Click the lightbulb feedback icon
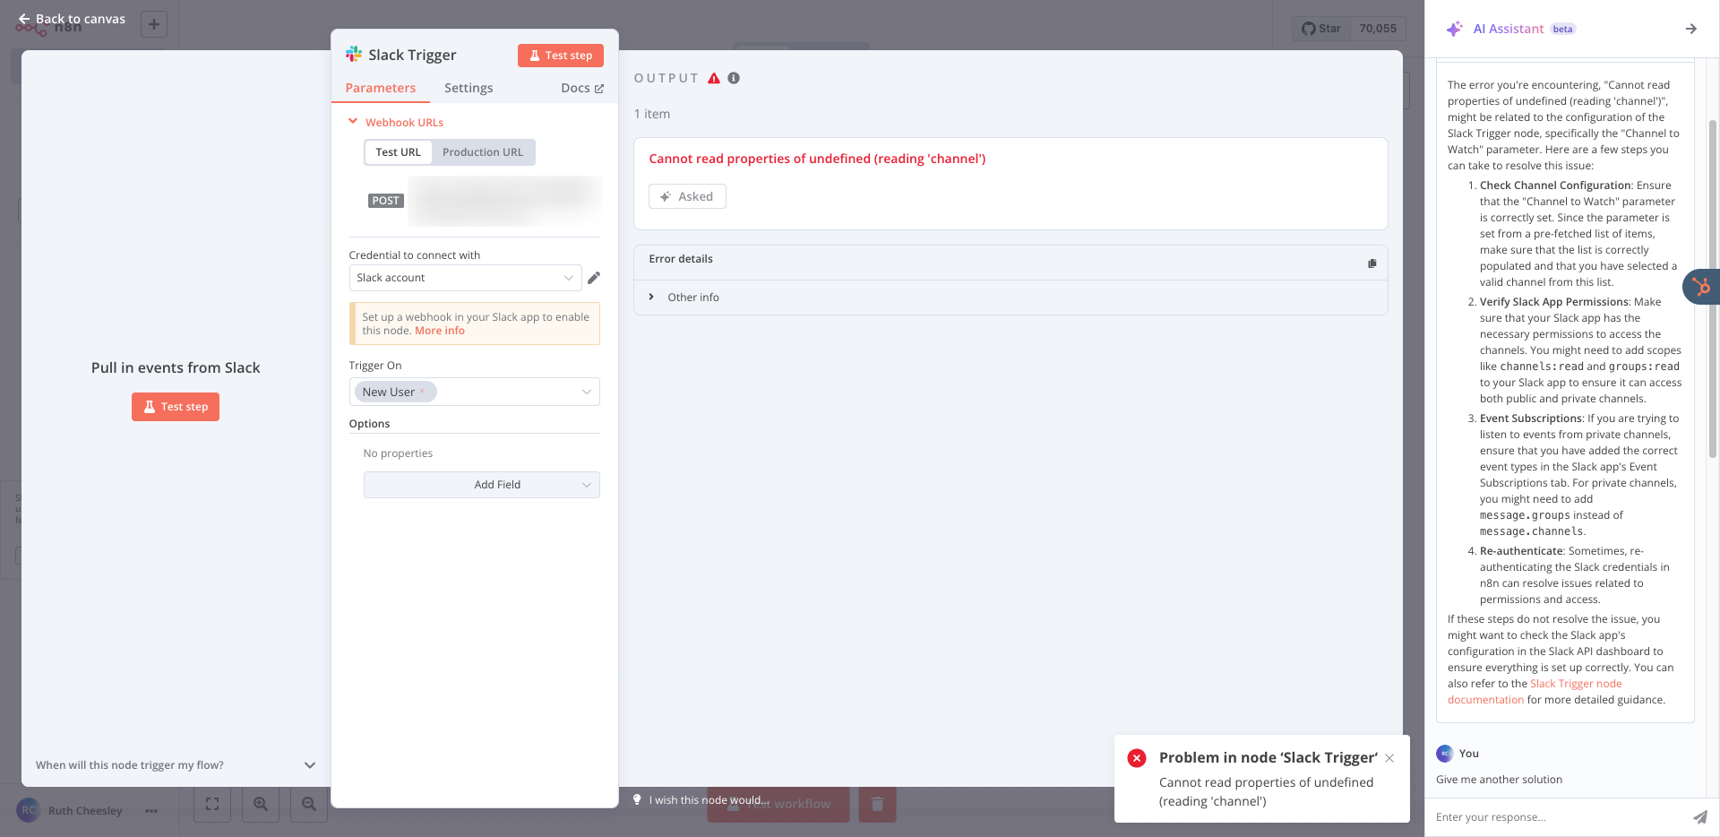This screenshot has height=837, width=1720. point(637,799)
